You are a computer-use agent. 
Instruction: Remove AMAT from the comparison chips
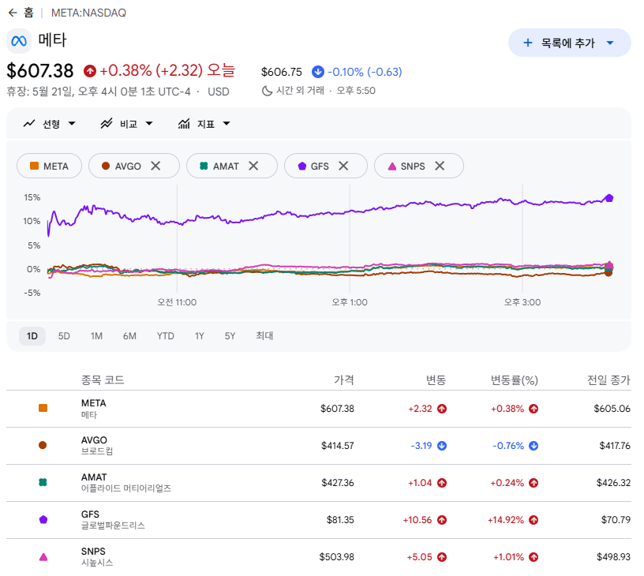coord(253,166)
